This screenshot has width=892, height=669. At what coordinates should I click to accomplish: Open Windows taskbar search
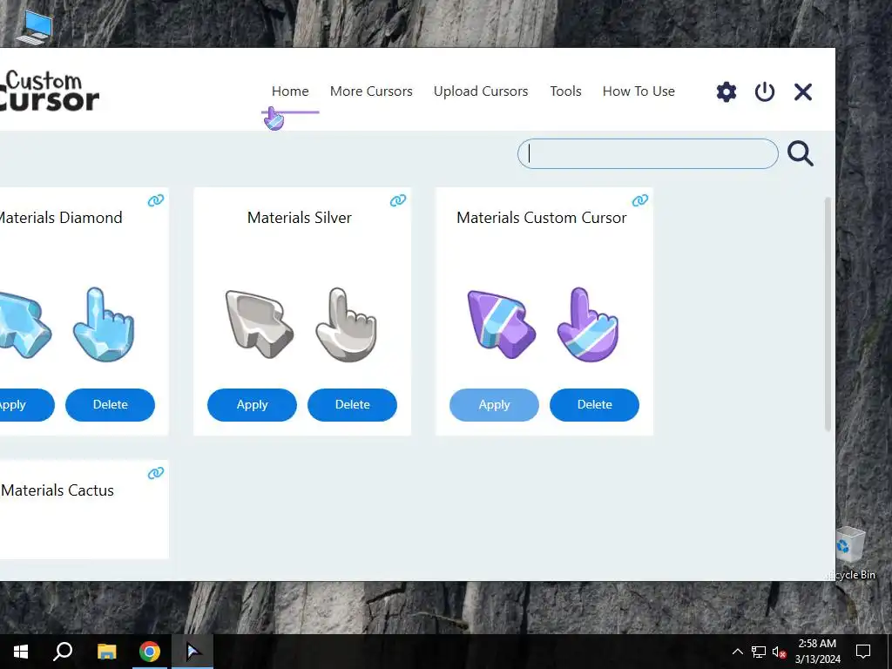(63, 652)
